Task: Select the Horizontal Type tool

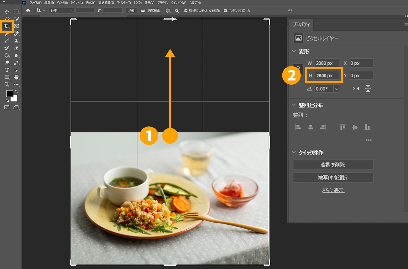Action: click(x=7, y=70)
